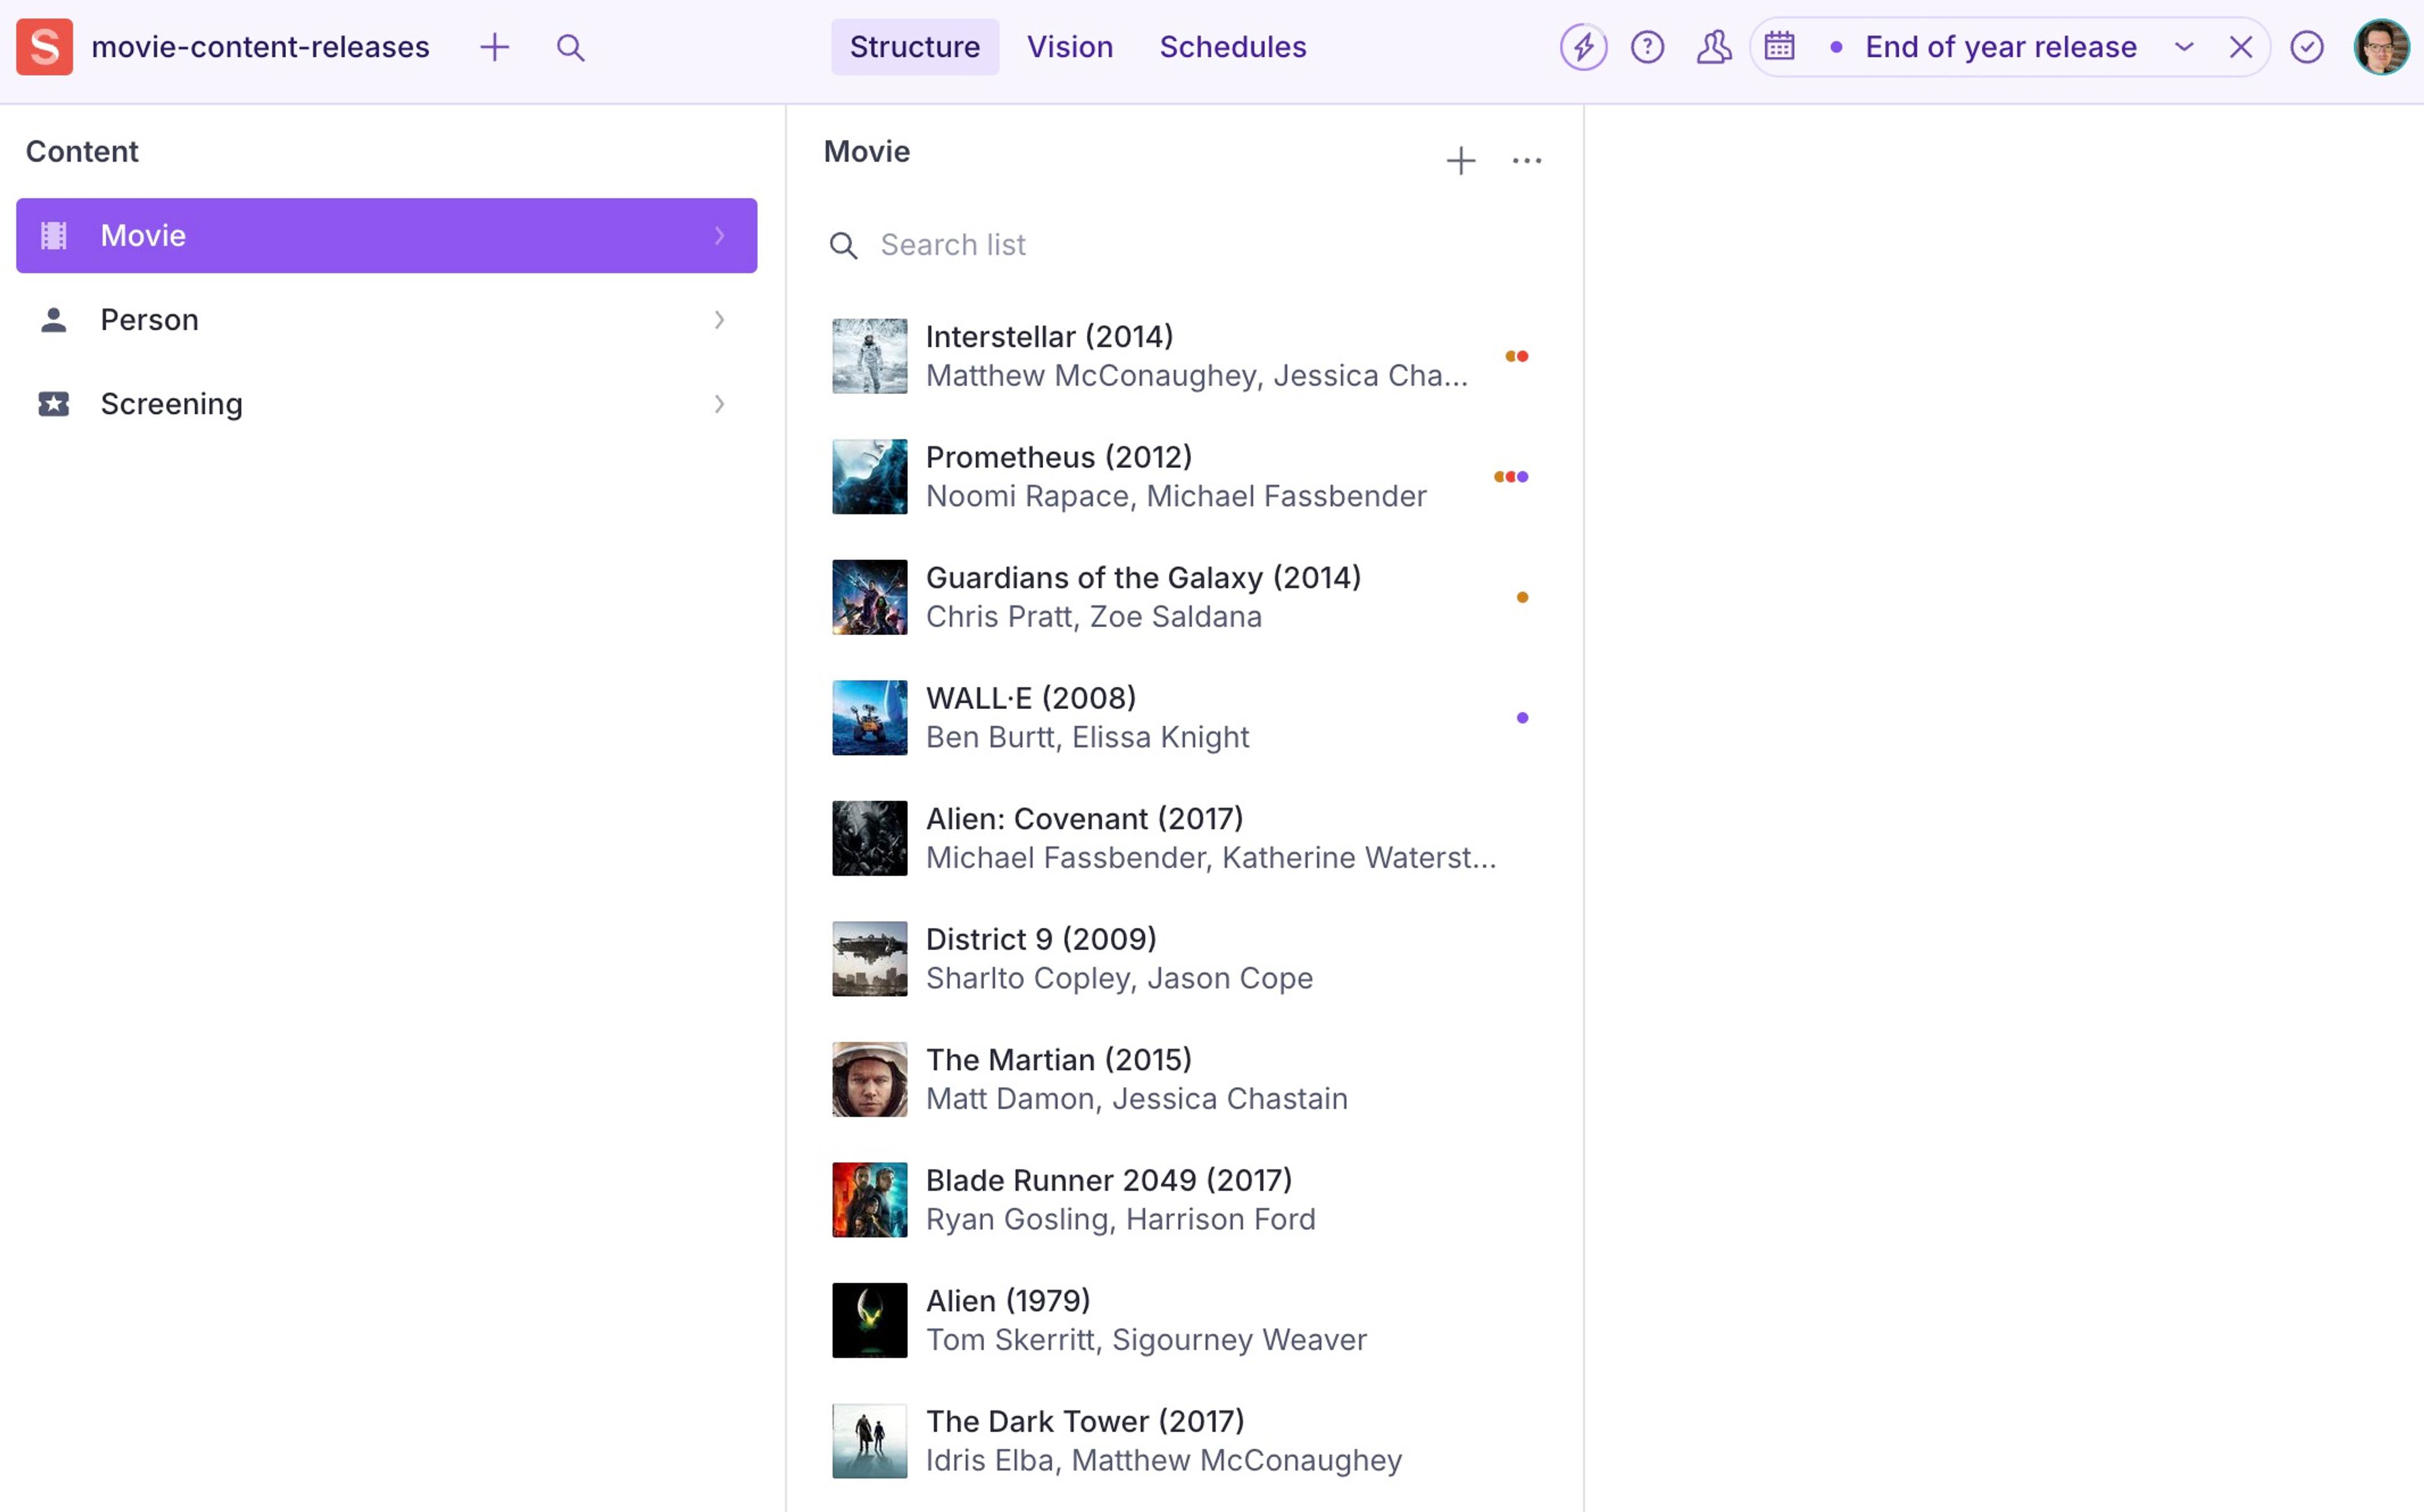Open Movie pane three-dot menu
Viewport: 2424px width, 1512px height.
pos(1526,161)
